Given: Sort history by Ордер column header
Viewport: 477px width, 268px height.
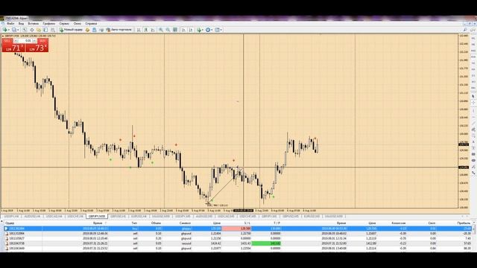Looking at the screenshot, I should pos(10,223).
